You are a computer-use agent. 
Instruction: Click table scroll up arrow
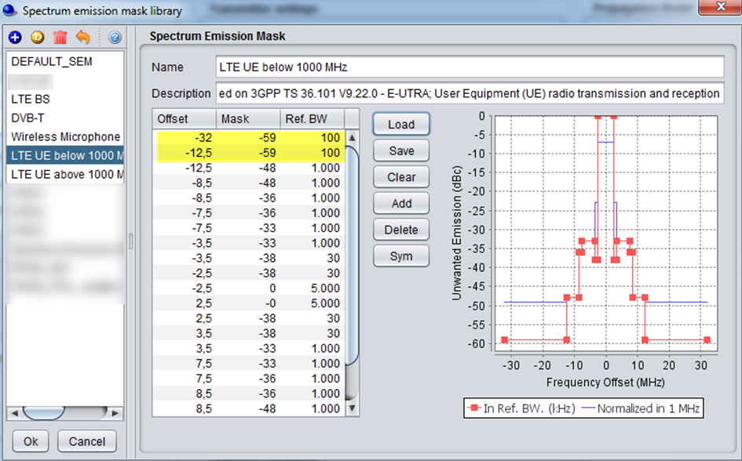[x=352, y=138]
